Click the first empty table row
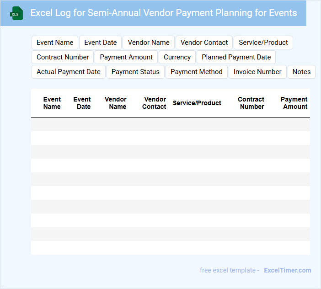Viewport: 321px width, 289px height. click(170, 124)
